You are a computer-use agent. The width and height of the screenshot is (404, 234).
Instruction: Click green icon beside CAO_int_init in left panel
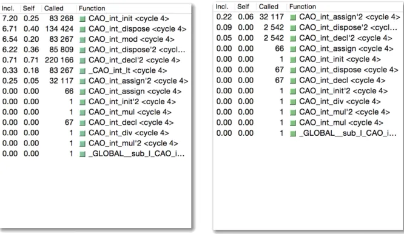(x=82, y=19)
